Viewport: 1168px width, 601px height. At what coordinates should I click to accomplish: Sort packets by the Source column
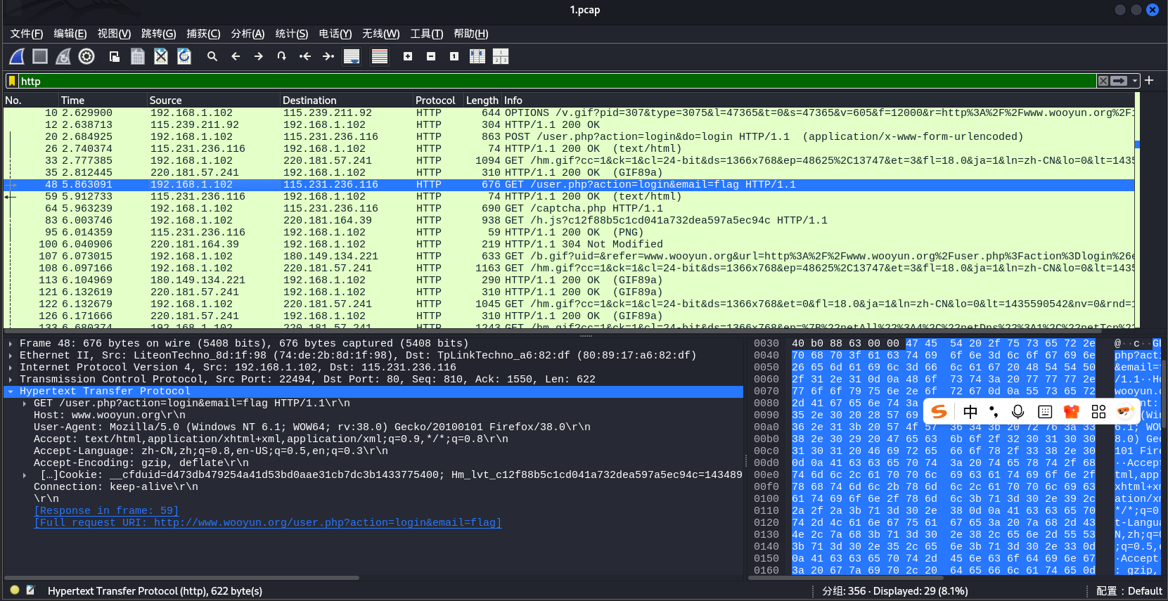pos(214,101)
